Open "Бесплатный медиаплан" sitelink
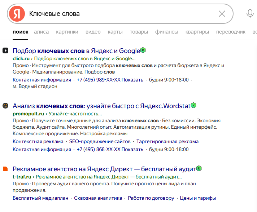This screenshot has height=212, width=257. pos(40,198)
